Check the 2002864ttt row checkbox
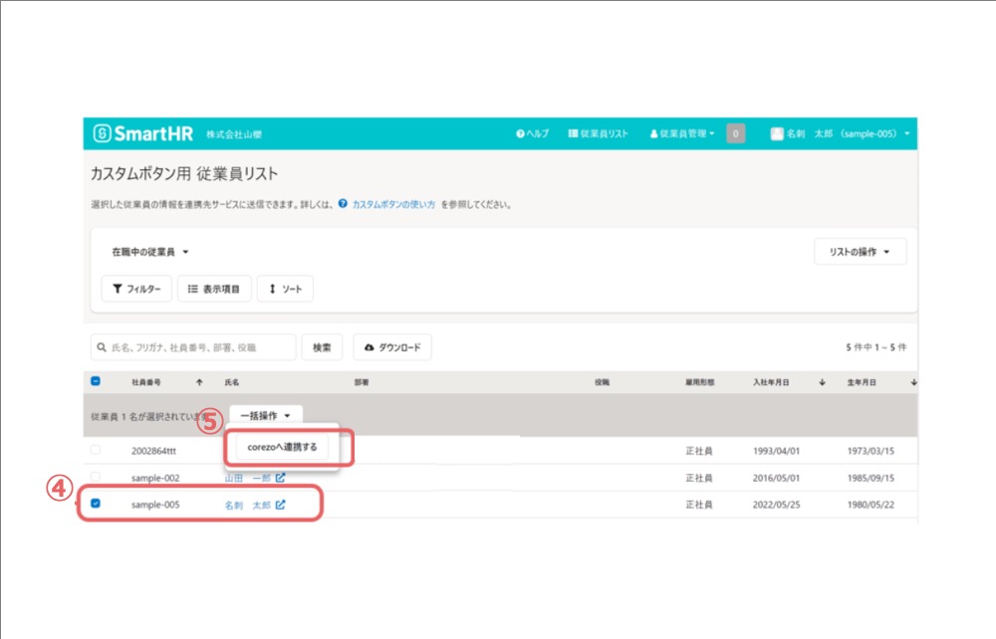The height and width of the screenshot is (639, 996). tap(96, 450)
